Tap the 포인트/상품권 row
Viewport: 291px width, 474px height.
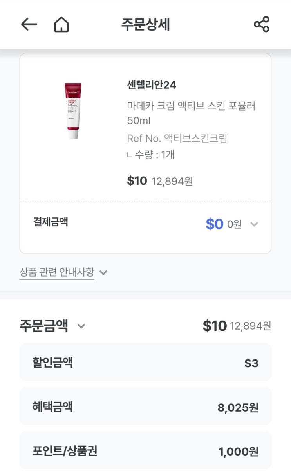pos(145,450)
